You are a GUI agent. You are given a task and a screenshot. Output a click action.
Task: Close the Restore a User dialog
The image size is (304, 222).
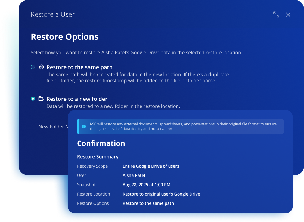pyautogui.click(x=288, y=14)
